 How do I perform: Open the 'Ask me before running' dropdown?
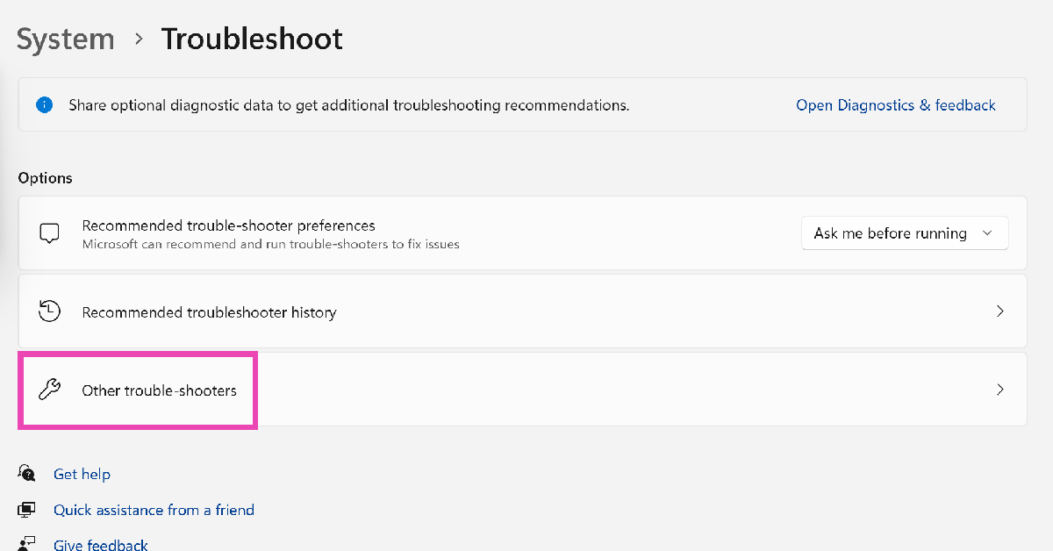point(904,233)
